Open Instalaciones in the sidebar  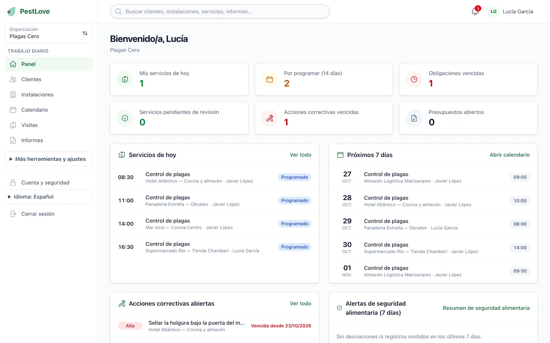pos(48,95)
